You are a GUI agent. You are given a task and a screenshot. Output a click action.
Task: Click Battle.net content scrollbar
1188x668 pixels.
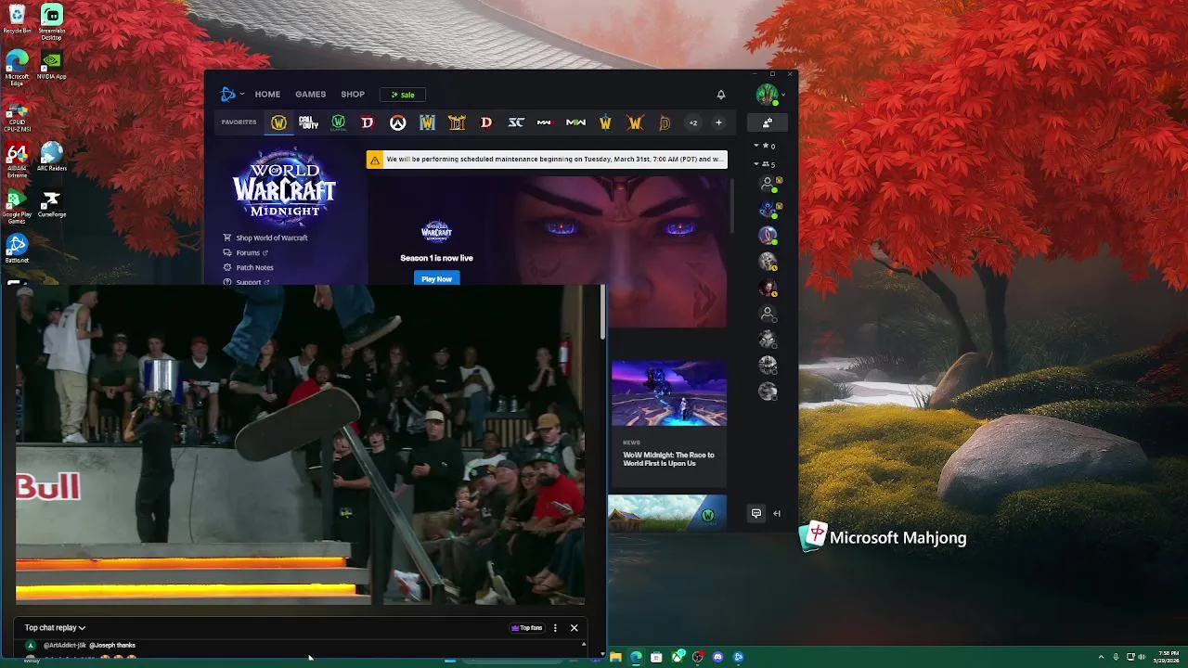coord(732,204)
